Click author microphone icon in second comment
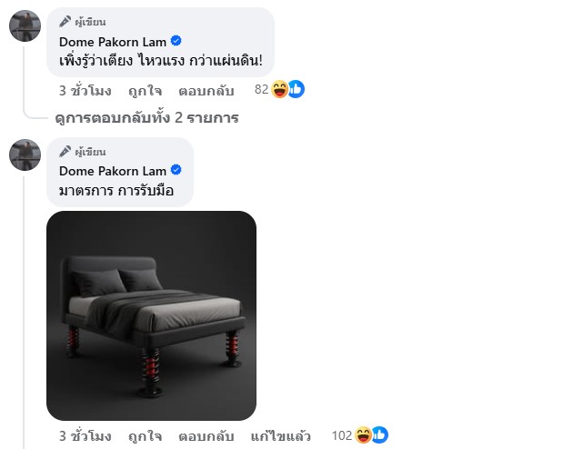573x449 pixels. pos(65,151)
